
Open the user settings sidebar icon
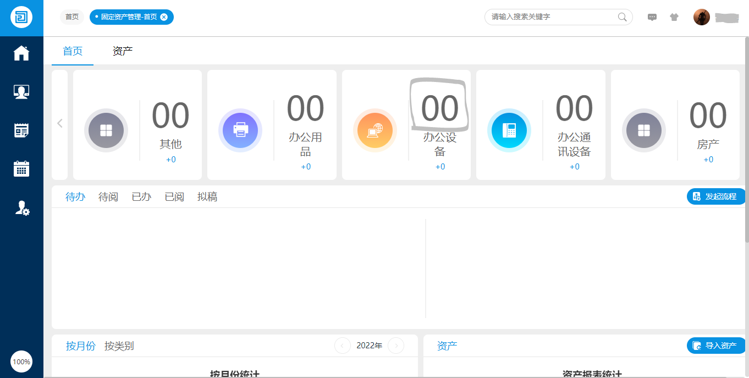(x=21, y=207)
